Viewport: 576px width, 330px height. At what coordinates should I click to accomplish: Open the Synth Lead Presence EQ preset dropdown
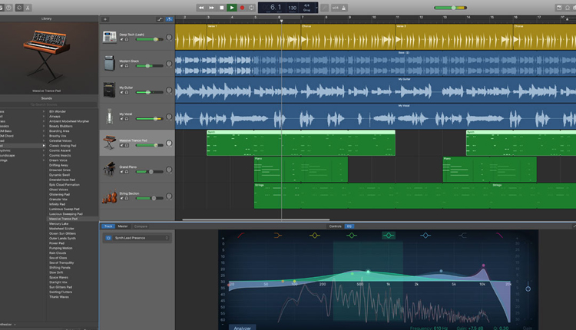141,238
